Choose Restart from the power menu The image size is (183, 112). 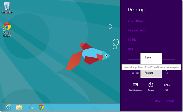coord(151,73)
